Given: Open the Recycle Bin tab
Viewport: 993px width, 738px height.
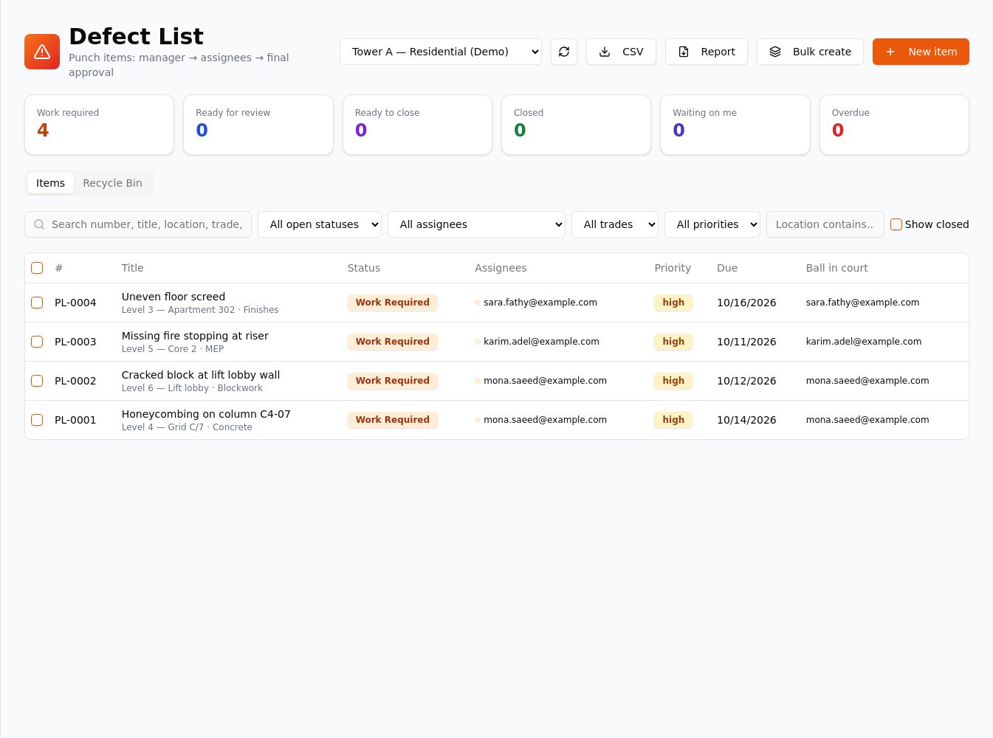Looking at the screenshot, I should [112, 183].
